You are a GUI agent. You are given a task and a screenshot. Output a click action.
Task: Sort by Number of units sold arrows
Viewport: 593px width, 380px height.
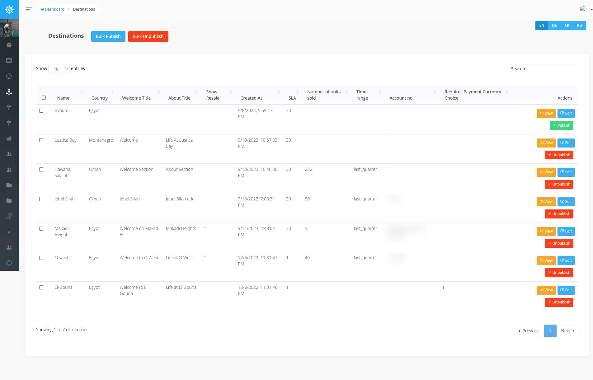pos(346,91)
